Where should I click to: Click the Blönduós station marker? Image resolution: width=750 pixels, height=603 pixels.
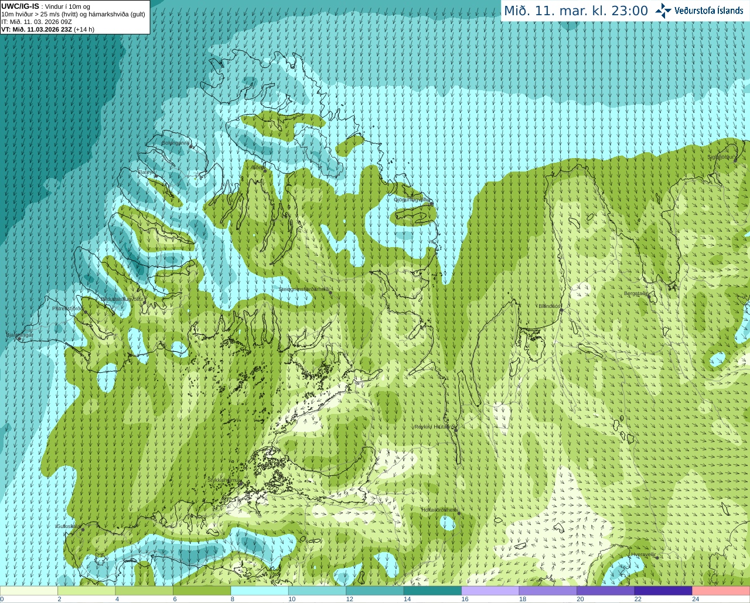pyautogui.click(x=561, y=310)
